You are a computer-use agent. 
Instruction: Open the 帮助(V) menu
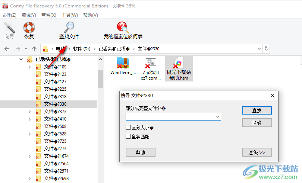[91, 15]
